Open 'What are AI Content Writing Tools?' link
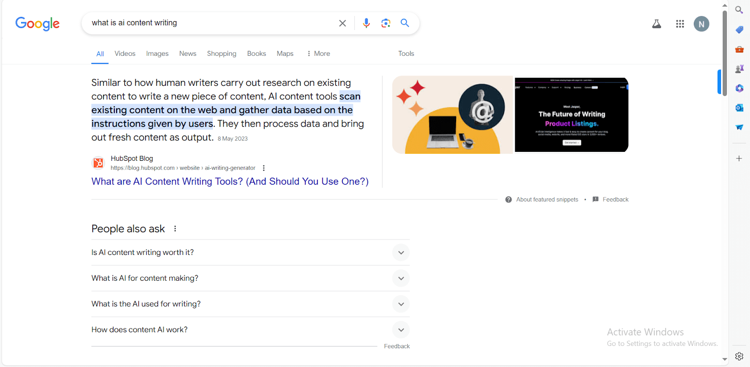750x367 pixels. point(230,181)
